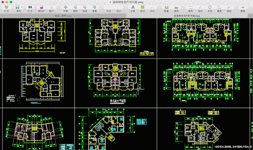Measure with the 距离 (Distance) tool

[166, 7]
